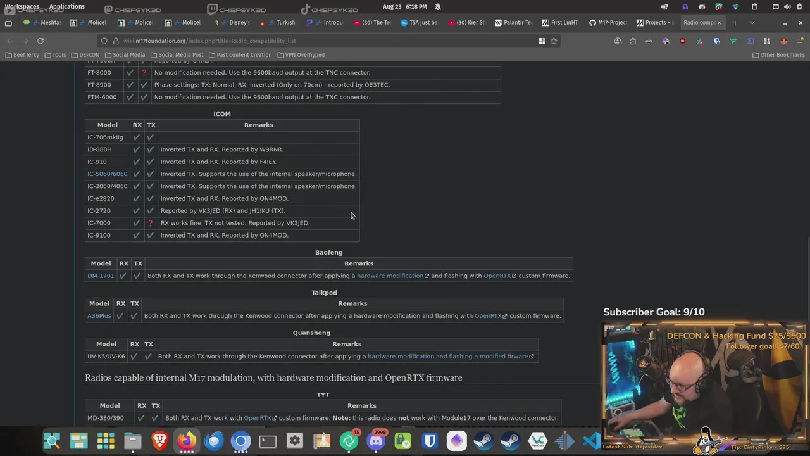Open Thunderbird mail from the dock
This screenshot has width=810, height=456.
[214, 440]
